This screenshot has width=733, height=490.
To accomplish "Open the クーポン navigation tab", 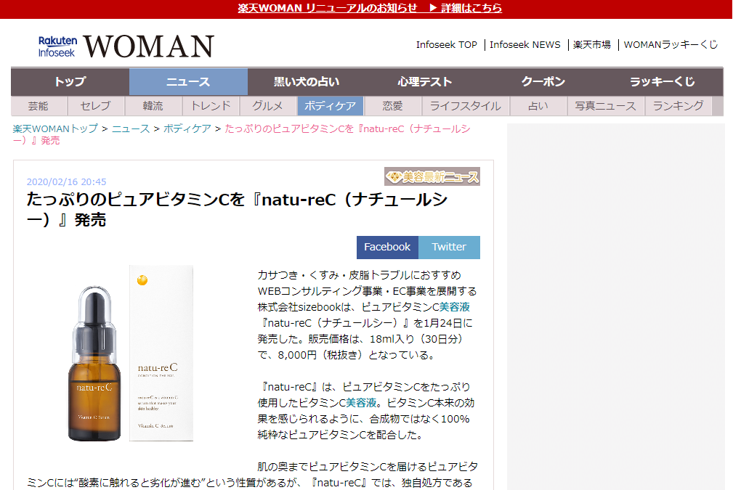I will [543, 81].
